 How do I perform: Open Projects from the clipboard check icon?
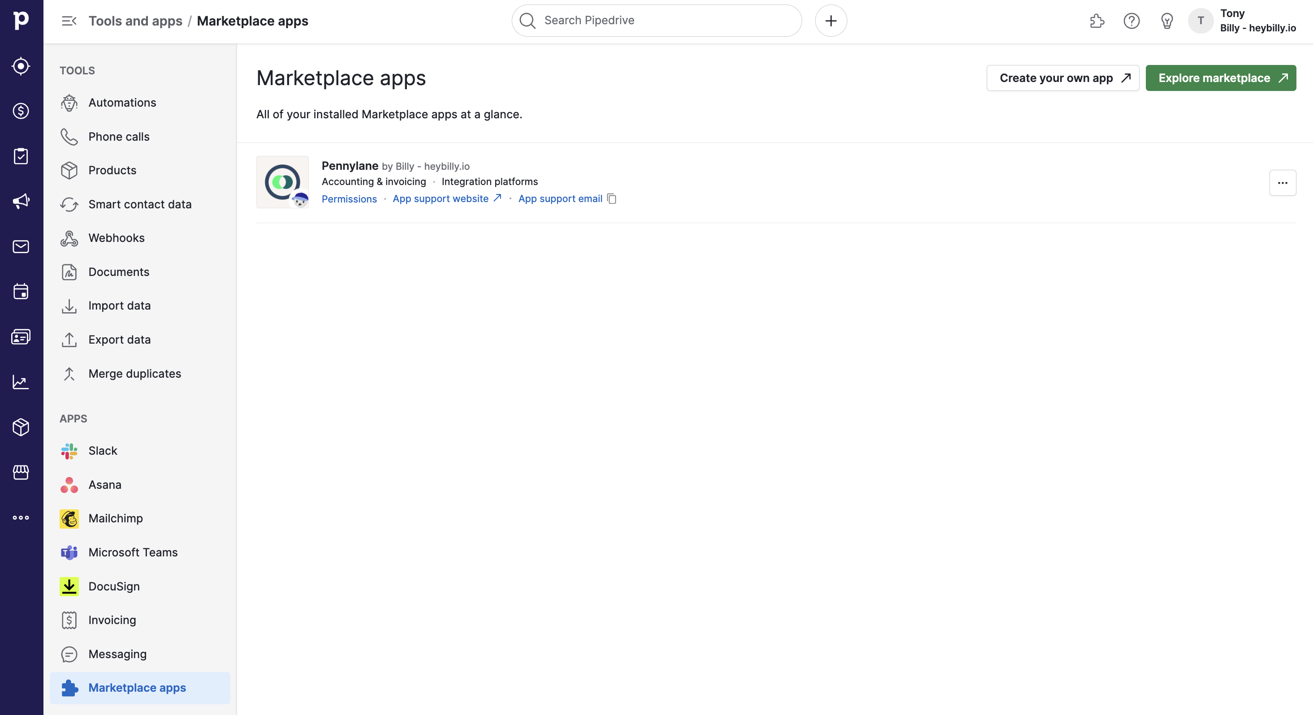coord(21,156)
